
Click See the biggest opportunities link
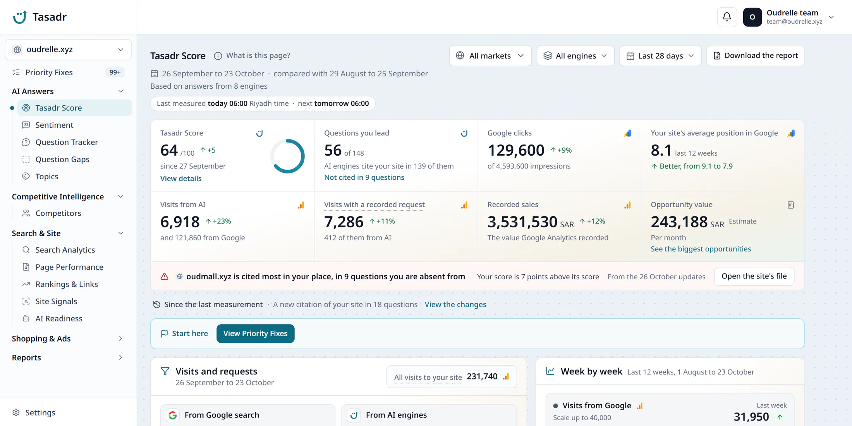click(701, 249)
